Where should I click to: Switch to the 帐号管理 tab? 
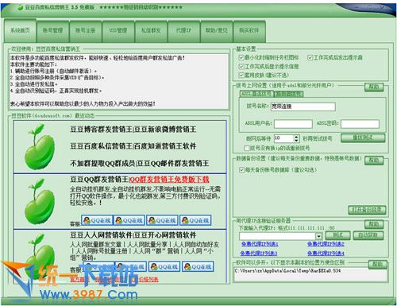pos(52,31)
